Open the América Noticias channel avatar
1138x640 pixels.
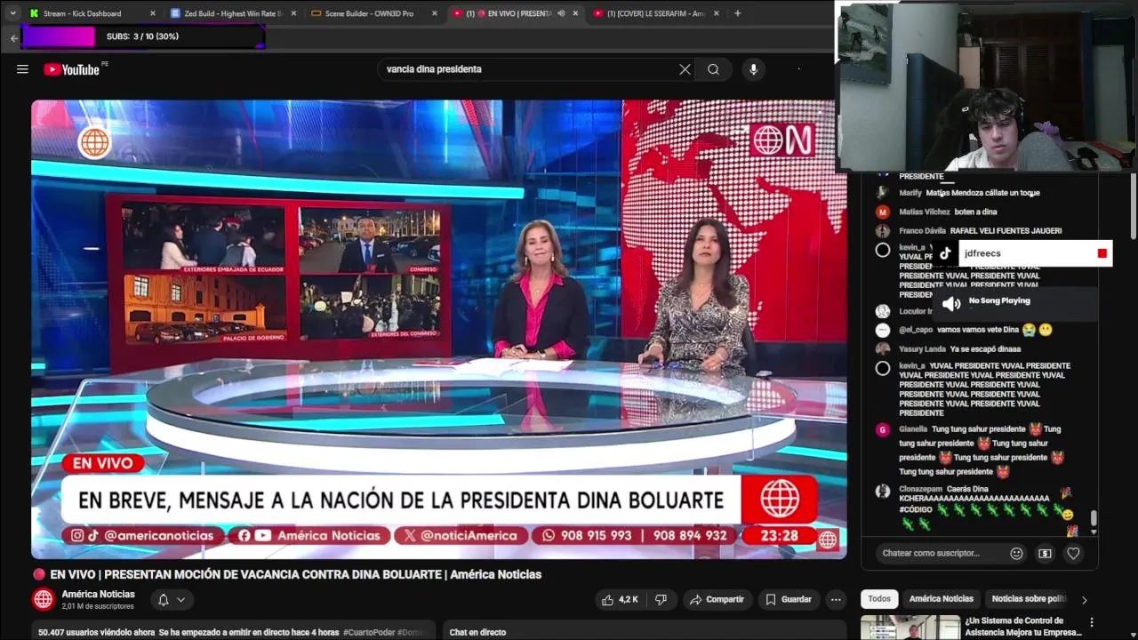pos(44,599)
